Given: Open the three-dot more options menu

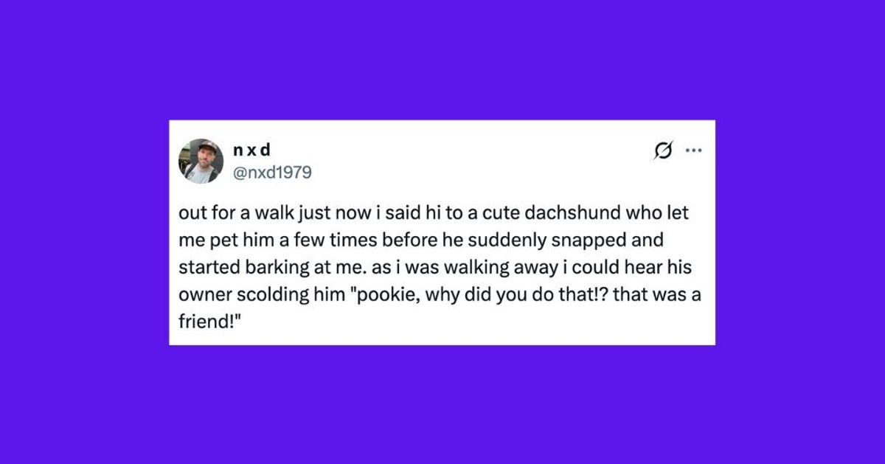Looking at the screenshot, I should (x=693, y=151).
